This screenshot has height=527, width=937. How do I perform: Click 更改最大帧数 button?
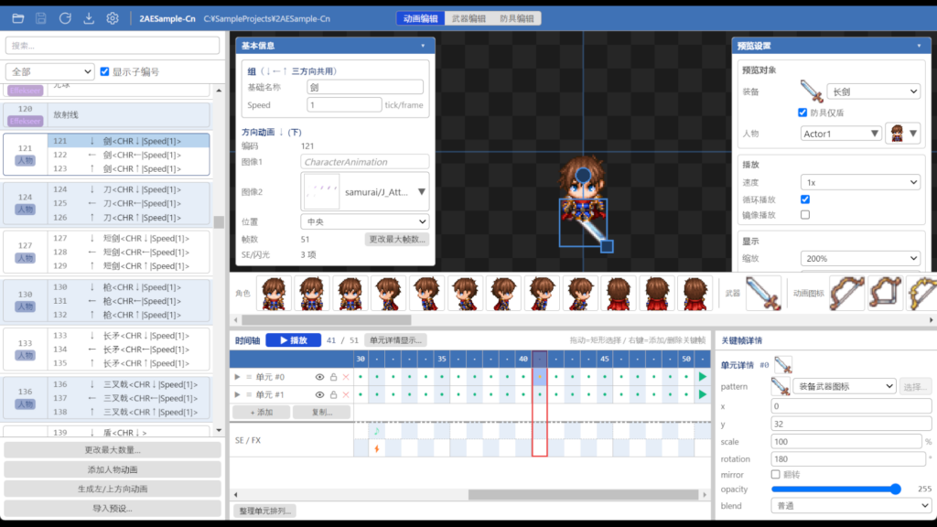(x=397, y=239)
